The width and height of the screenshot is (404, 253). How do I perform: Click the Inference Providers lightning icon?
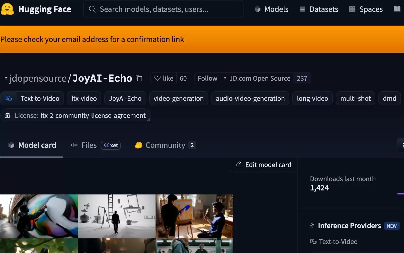(312, 225)
